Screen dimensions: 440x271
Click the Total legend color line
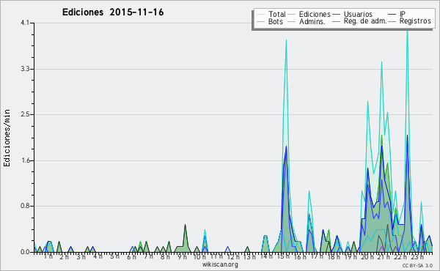click(260, 15)
